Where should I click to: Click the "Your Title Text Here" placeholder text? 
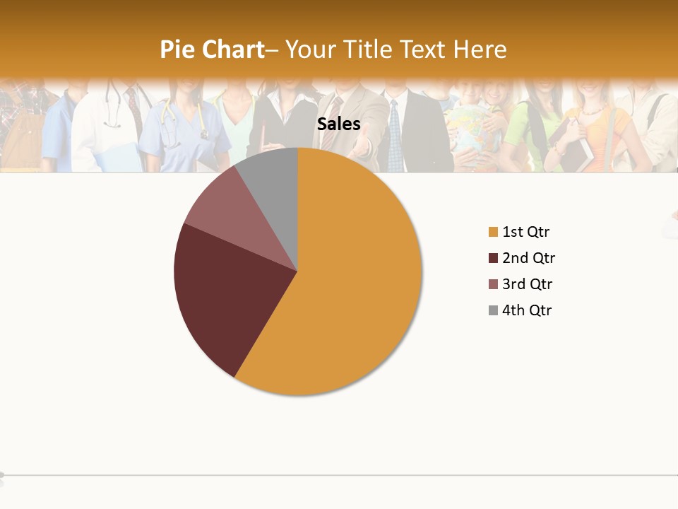397,49
